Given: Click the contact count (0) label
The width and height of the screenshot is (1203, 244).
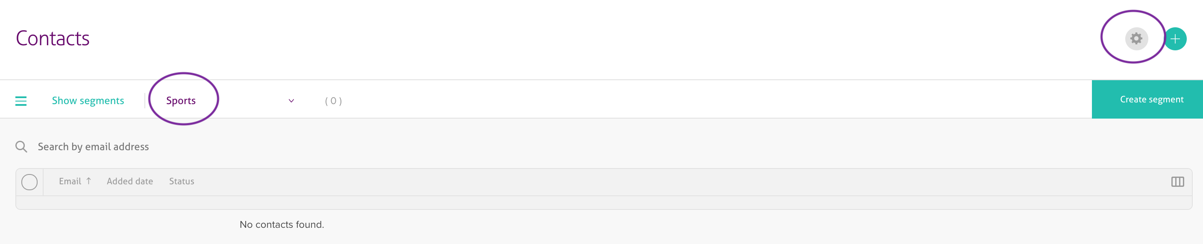Looking at the screenshot, I should tap(334, 101).
